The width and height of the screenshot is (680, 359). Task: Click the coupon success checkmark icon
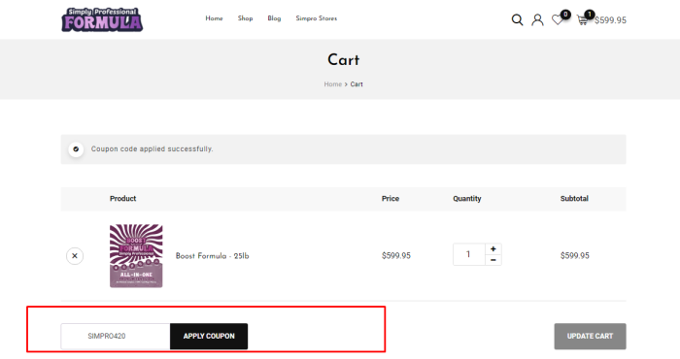point(76,149)
